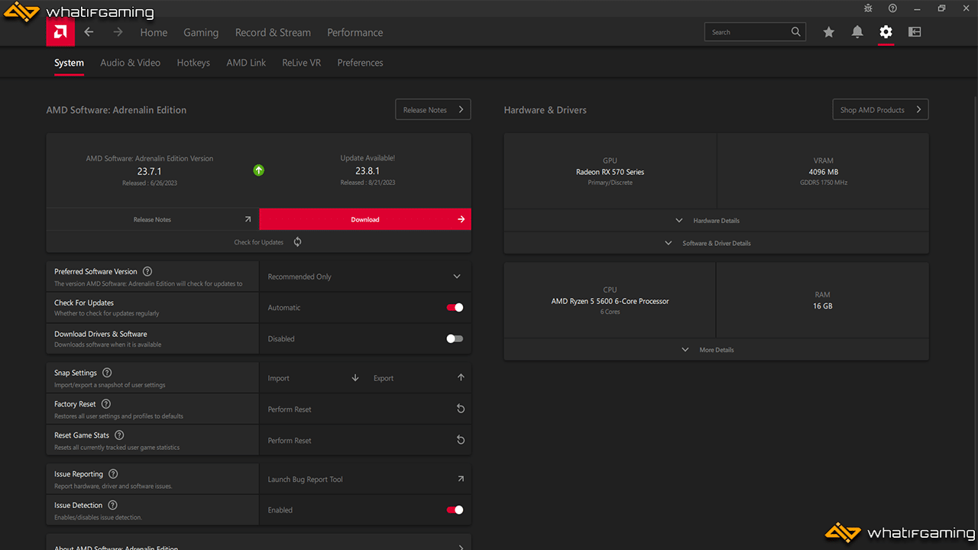Click the Reset Game Stats help icon
978x550 pixels.
click(119, 435)
